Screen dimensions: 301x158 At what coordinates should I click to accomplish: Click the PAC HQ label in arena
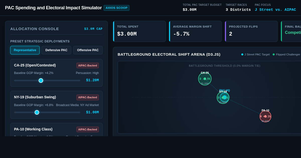[224, 90]
